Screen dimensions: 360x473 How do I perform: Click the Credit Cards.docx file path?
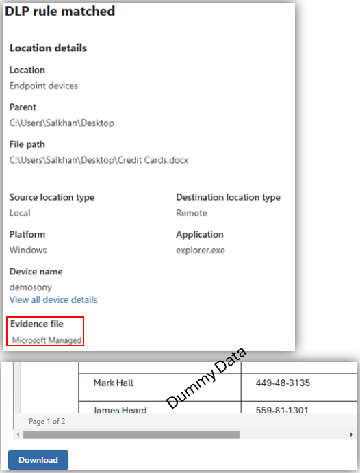coord(99,160)
